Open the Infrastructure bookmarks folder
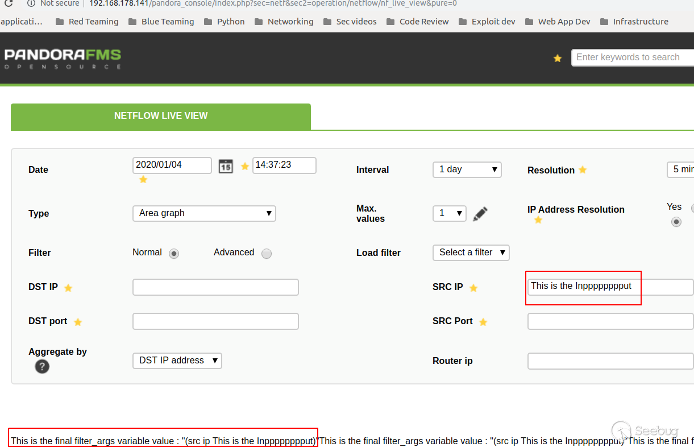This screenshot has height=447, width=694. pos(634,22)
